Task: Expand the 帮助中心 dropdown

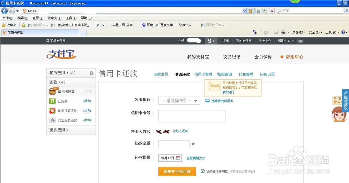Action: click(286, 41)
